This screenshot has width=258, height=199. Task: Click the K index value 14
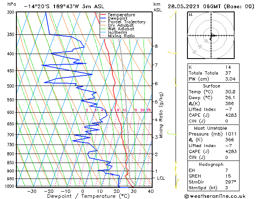[x=228, y=67]
